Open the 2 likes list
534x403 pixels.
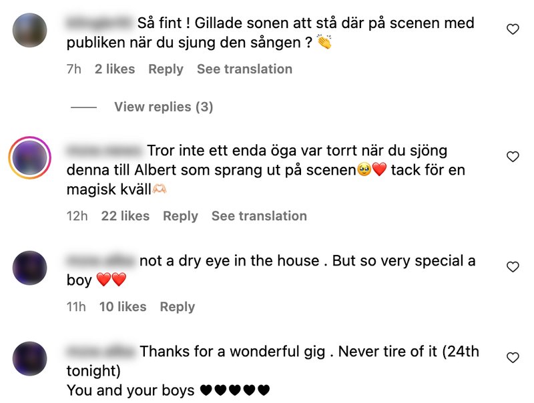coord(115,69)
